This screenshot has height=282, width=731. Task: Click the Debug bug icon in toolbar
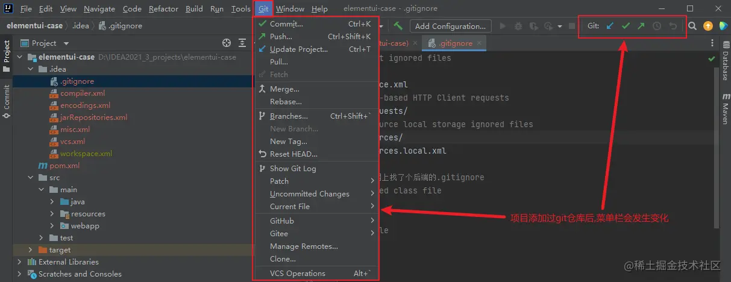[518, 26]
